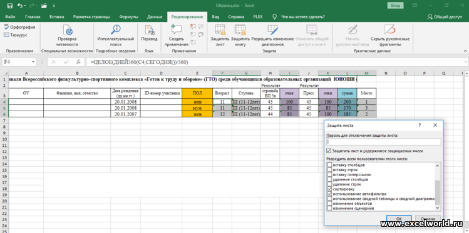Open the PLEX tab

[257, 17]
